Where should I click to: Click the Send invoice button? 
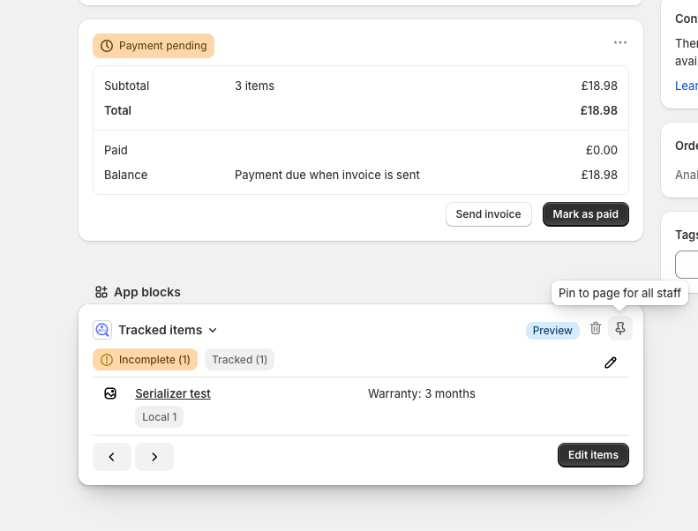tap(488, 214)
